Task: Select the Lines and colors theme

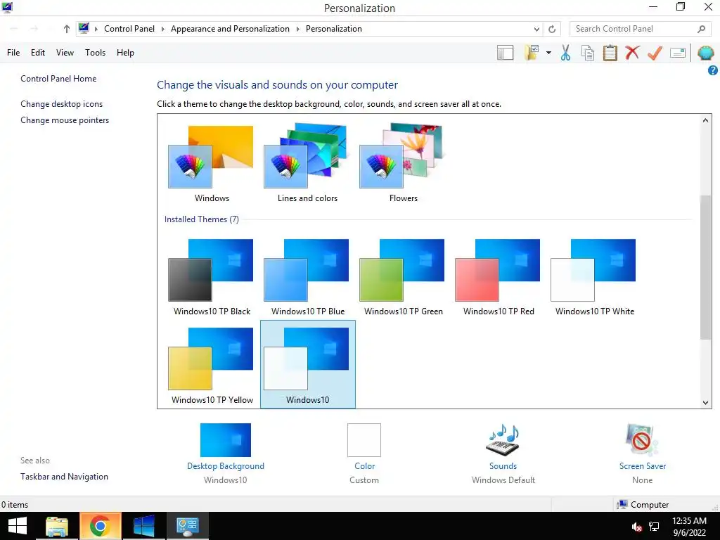Action: pyautogui.click(x=308, y=163)
